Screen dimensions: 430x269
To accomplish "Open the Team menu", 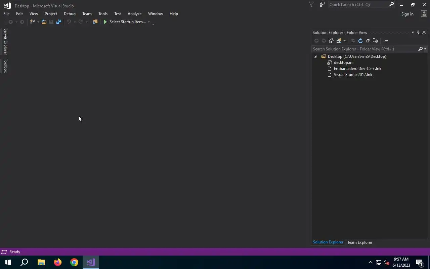I will click(87, 14).
